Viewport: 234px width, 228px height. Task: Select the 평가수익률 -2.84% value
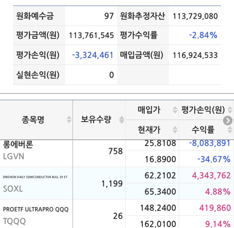pos(203,35)
